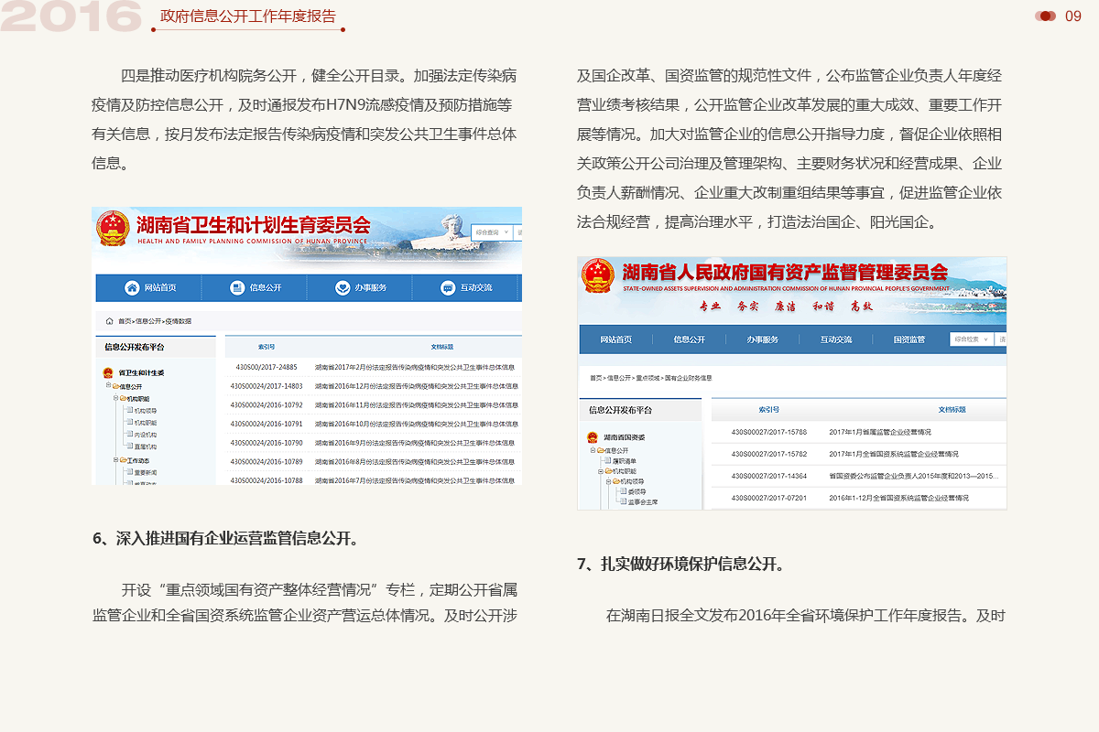
Task: Collapse the 机构领导 folder node under 湖南省国资委
Action: [x=607, y=480]
